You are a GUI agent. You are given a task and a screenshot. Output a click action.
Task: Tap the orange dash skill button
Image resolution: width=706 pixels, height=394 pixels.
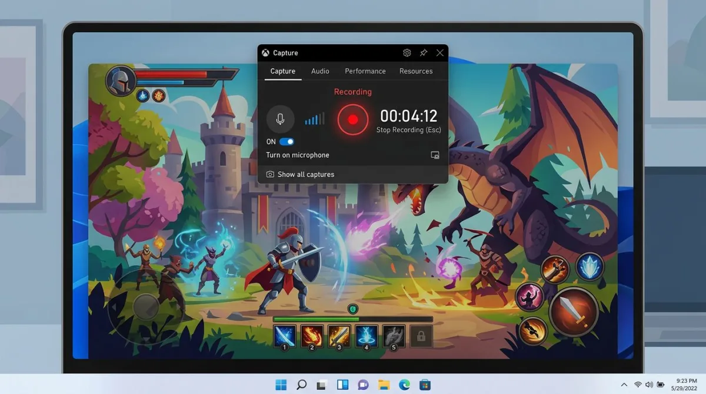point(533,330)
